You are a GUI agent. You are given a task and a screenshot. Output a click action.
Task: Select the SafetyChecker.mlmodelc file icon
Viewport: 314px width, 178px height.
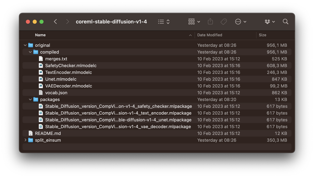[41, 66]
